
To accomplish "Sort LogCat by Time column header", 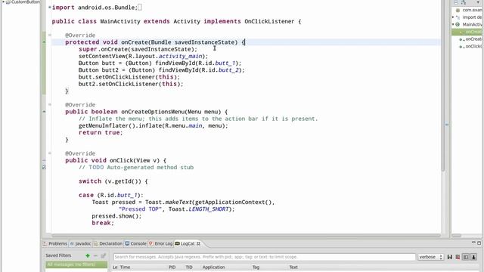I will click(x=125, y=267).
